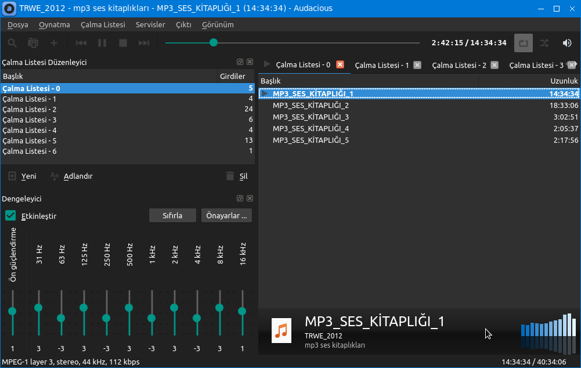Click the 63 Hz equalizer slider
The height and width of the screenshot is (368, 581).
[61, 313]
